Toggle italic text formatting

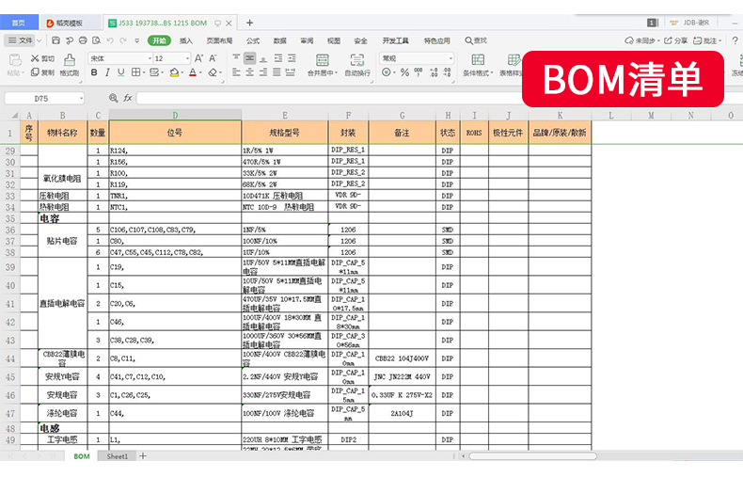click(x=107, y=72)
